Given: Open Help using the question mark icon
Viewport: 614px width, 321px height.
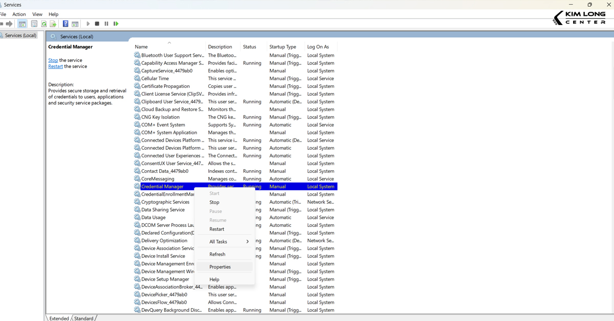Looking at the screenshot, I should [65, 24].
